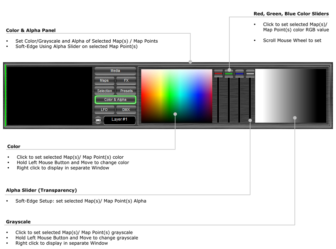Switch to the Maps panel

pyautogui.click(x=104, y=81)
